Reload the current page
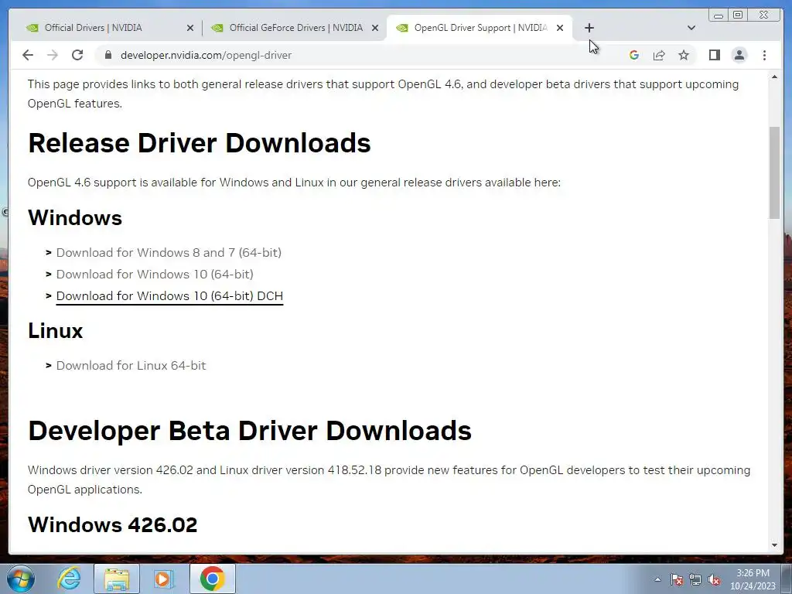Viewport: 792px width, 594px height. click(77, 55)
